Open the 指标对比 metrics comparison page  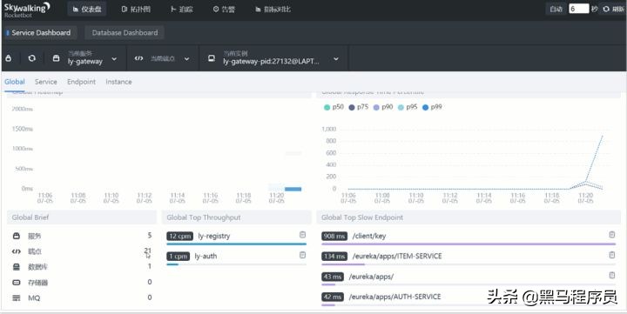(273, 10)
